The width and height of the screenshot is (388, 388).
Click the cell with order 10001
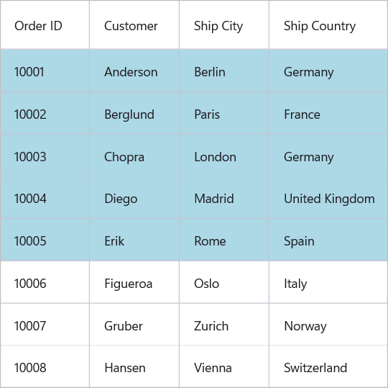pos(45,71)
